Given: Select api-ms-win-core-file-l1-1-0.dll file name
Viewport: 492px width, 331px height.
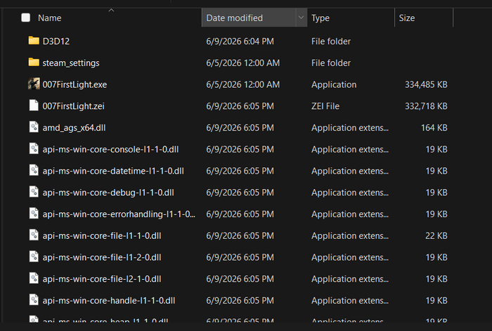Looking at the screenshot, I should [x=102, y=236].
